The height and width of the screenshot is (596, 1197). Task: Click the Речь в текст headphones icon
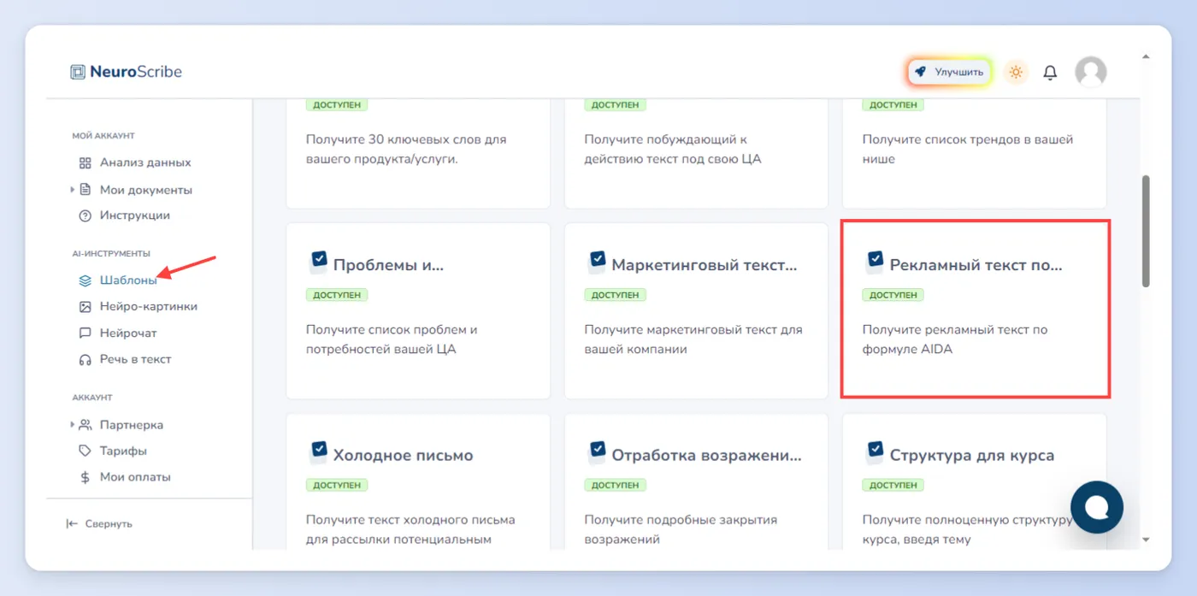click(x=85, y=359)
